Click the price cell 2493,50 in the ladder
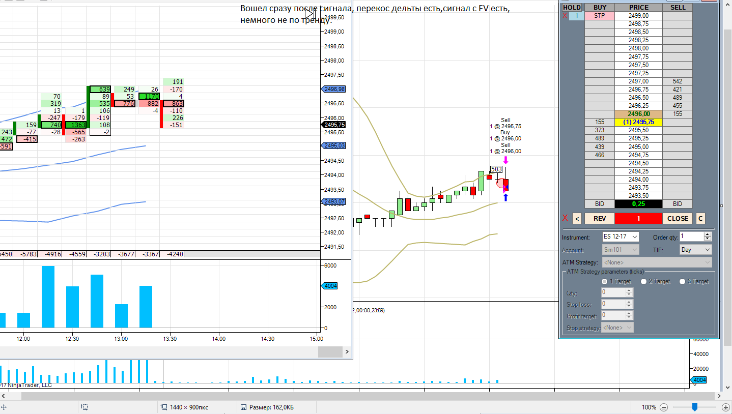Image resolution: width=732 pixels, height=414 pixels. click(638, 196)
